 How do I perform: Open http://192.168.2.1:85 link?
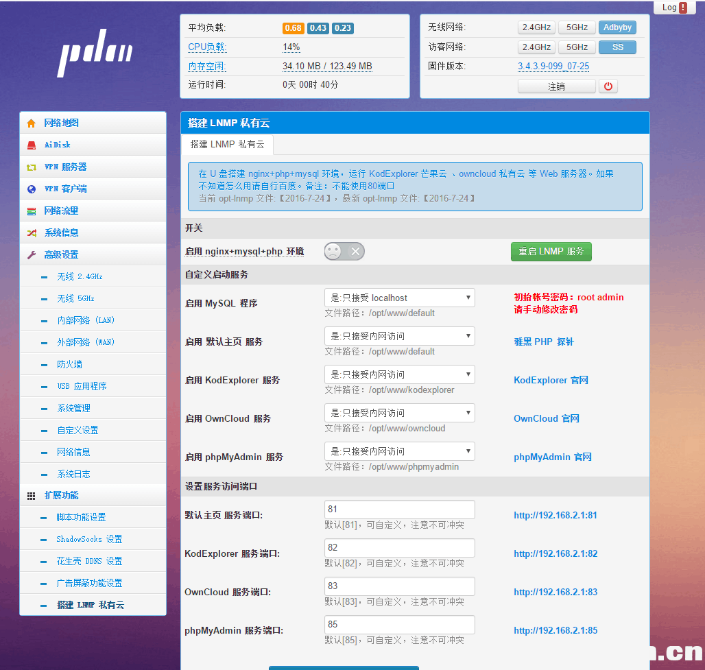pos(555,630)
